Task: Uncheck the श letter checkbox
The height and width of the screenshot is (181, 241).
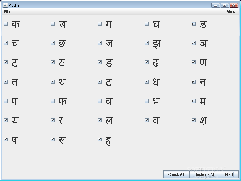Action: click(194, 120)
